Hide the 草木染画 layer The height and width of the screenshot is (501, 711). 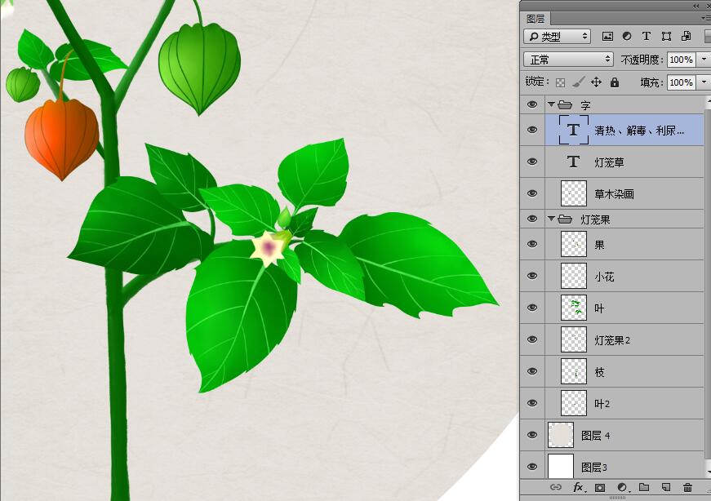tap(532, 193)
